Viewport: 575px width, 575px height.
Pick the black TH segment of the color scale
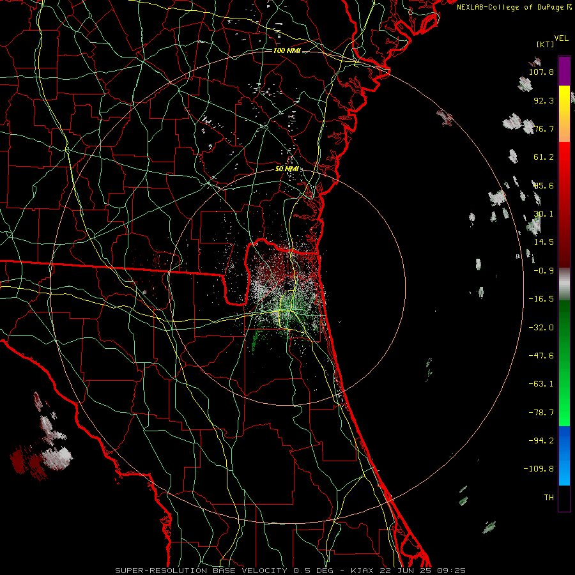pyautogui.click(x=564, y=498)
